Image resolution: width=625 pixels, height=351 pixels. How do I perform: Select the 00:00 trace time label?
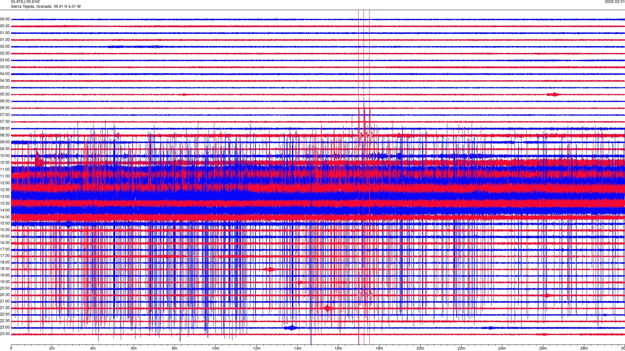[x=5, y=19]
